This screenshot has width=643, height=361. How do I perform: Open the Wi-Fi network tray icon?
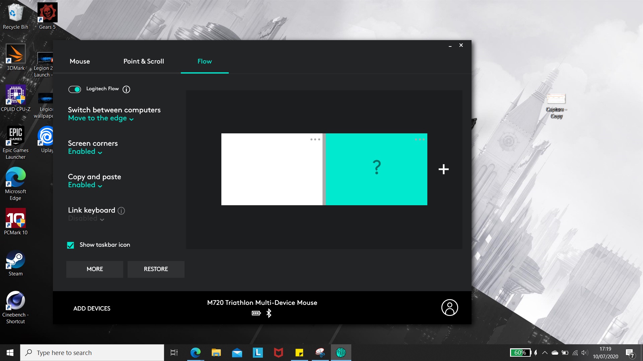575,353
